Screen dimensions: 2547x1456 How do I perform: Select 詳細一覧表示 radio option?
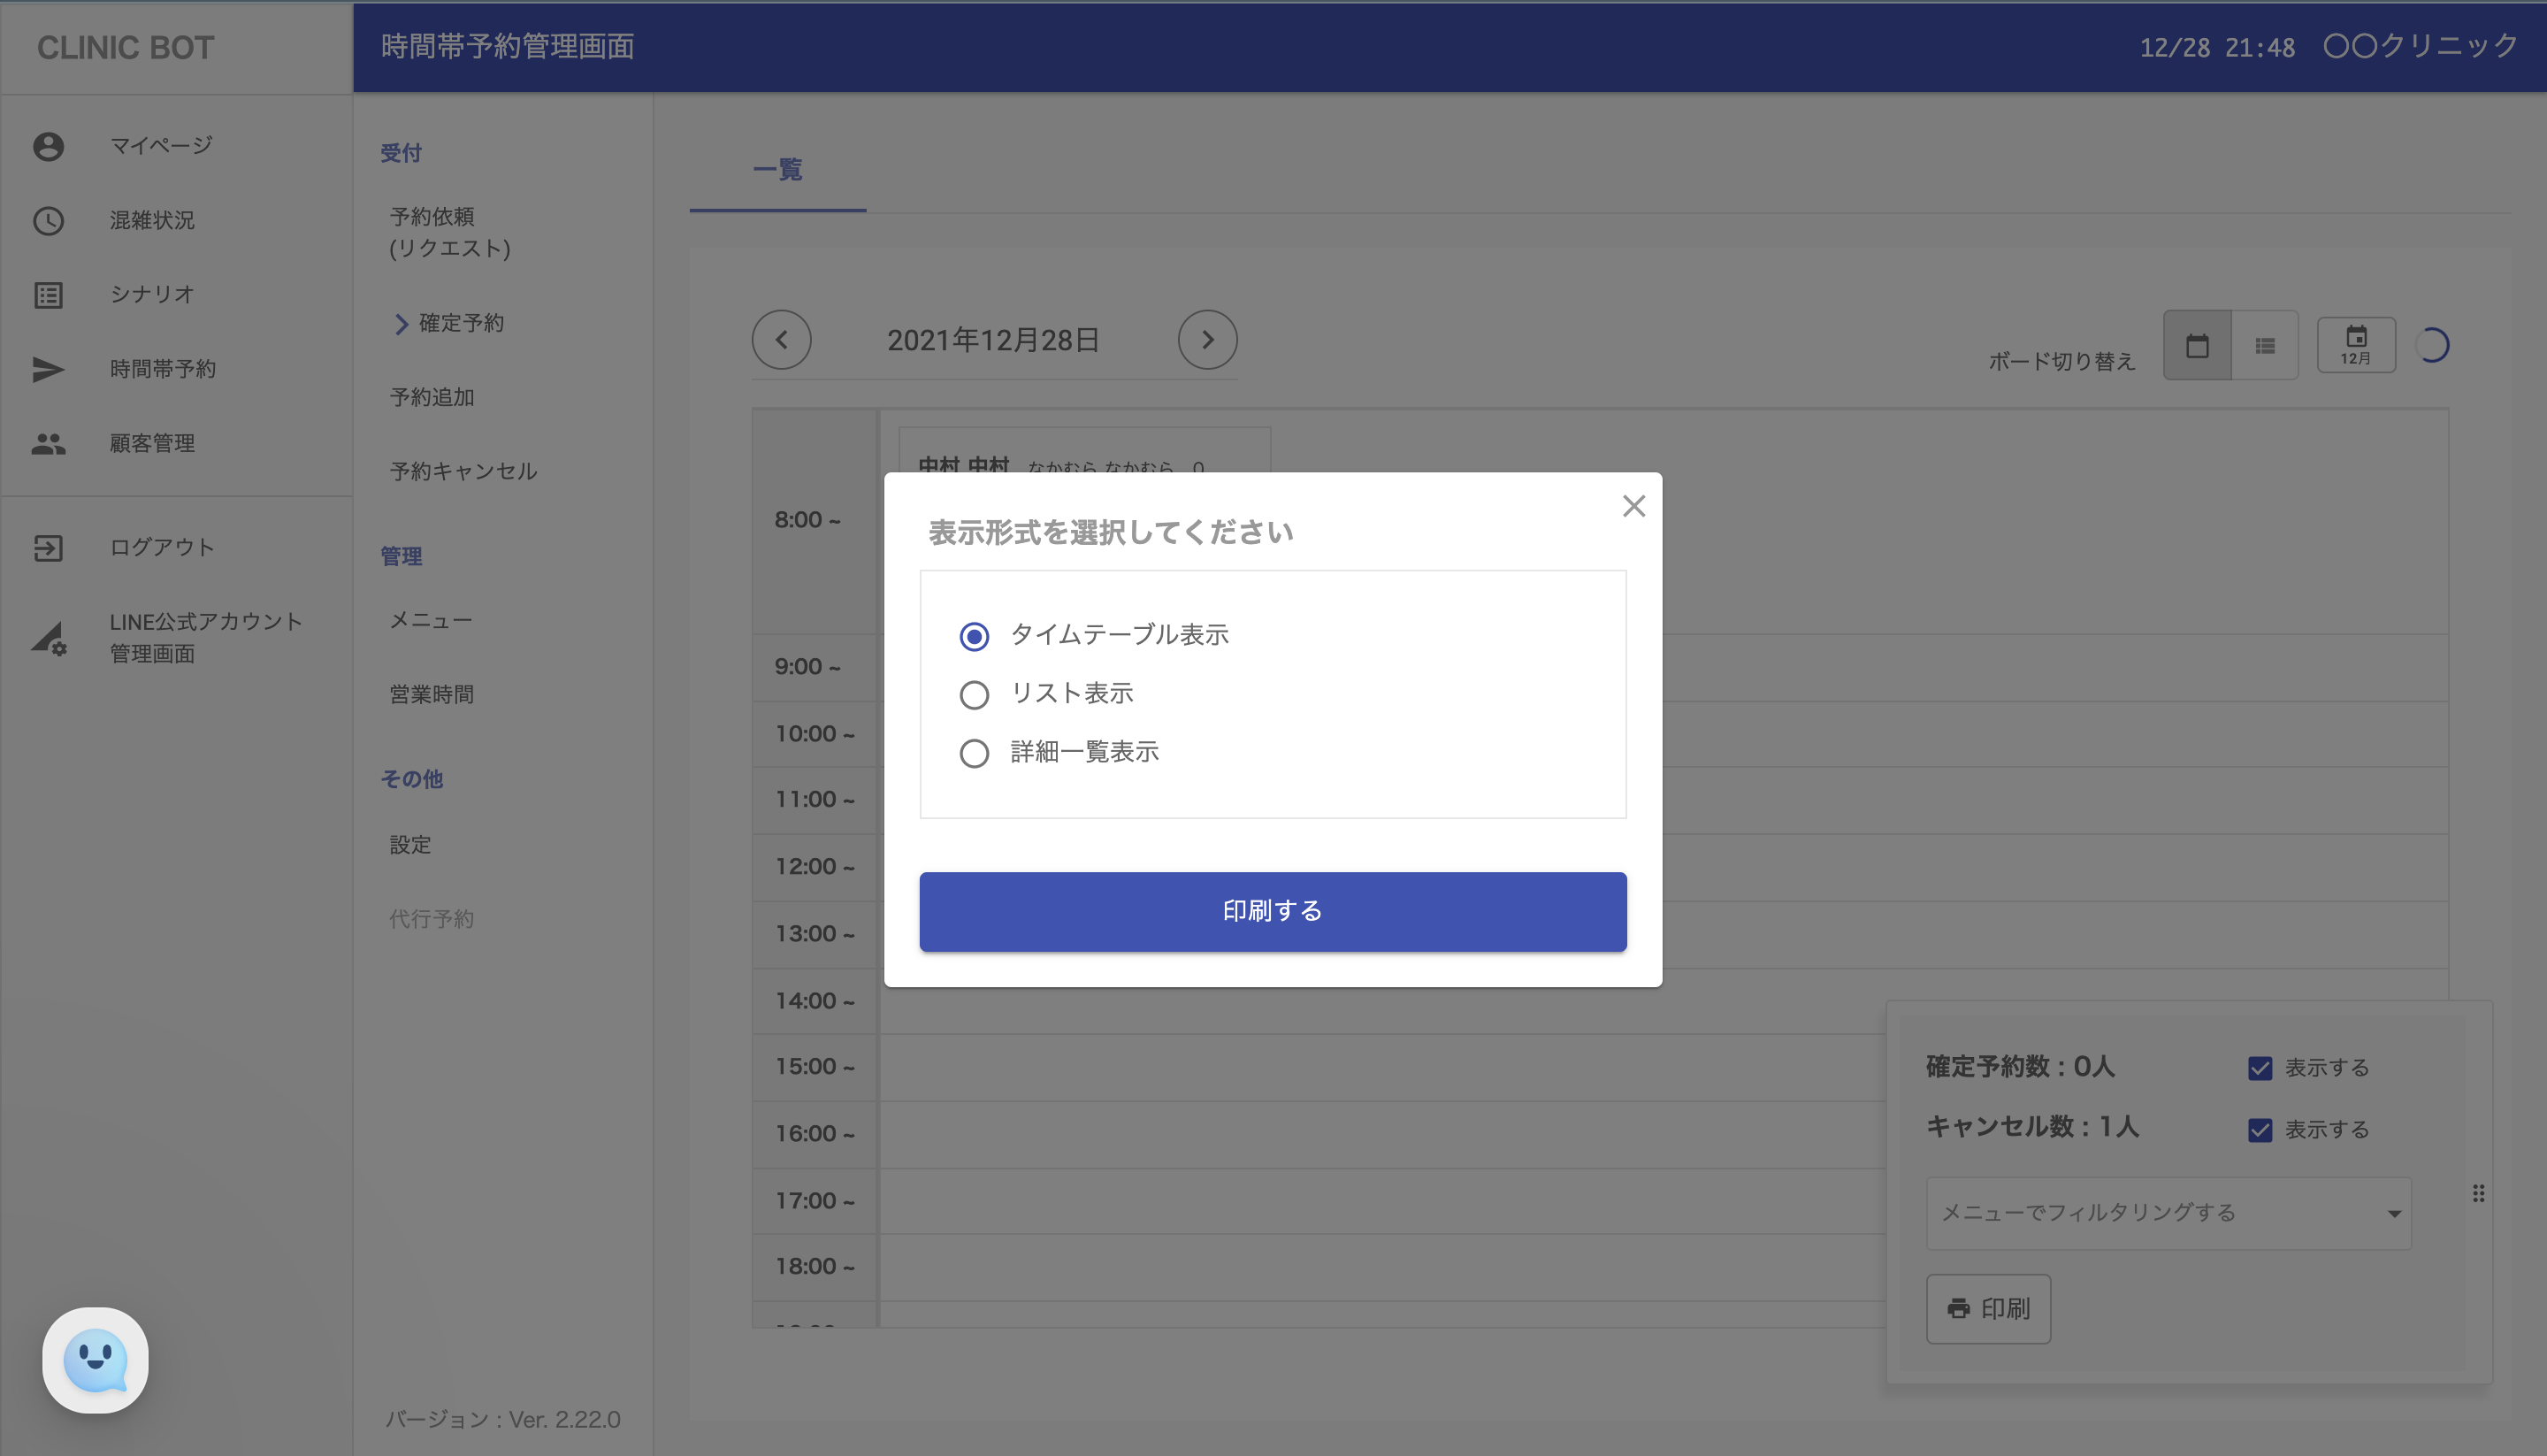tap(974, 753)
